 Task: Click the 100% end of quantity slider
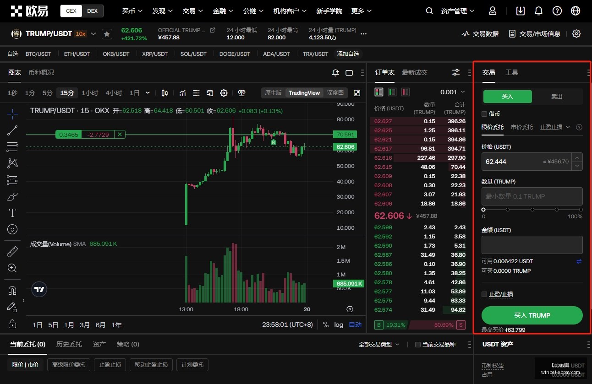(x=581, y=210)
